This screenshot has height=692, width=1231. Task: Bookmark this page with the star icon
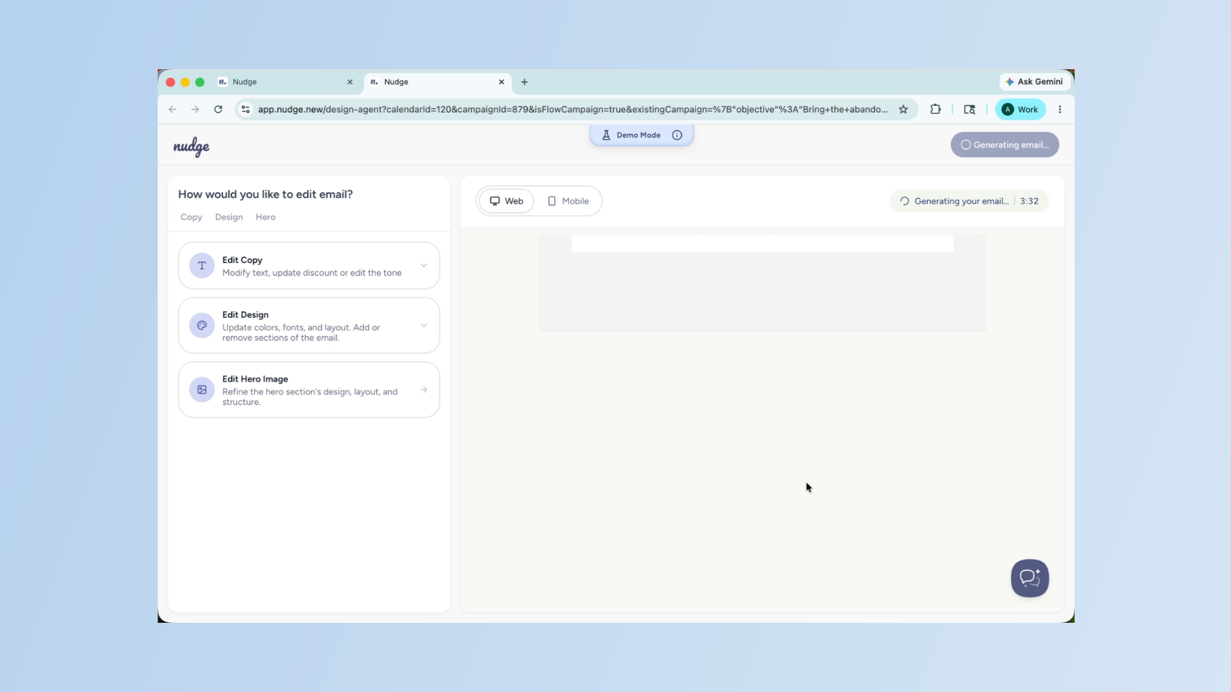903,110
